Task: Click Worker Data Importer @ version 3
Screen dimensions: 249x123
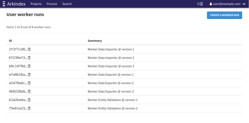Action: coord(111,66)
